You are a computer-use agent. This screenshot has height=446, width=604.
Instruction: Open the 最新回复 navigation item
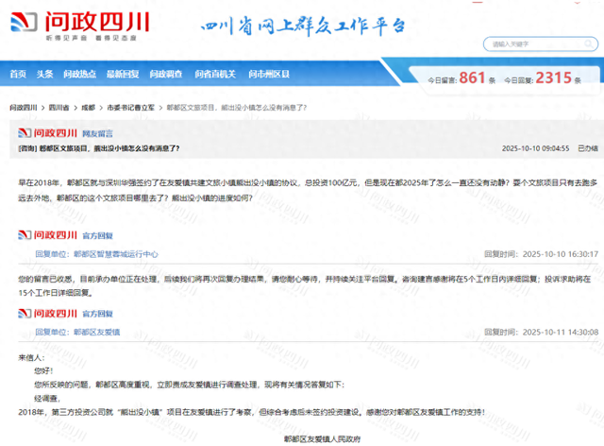click(x=123, y=74)
